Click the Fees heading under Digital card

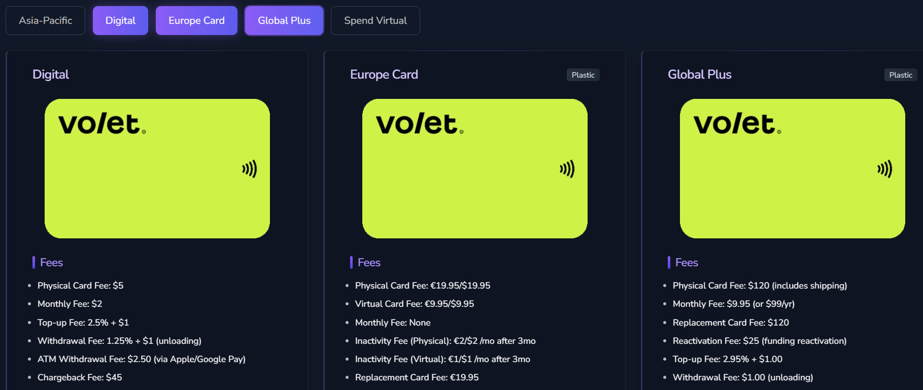[x=51, y=263]
